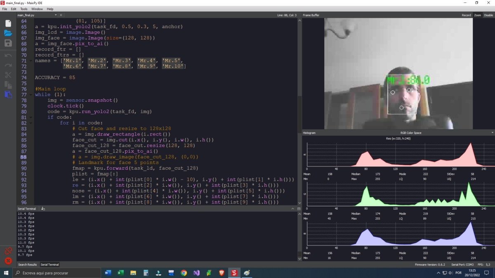
Task: Click the MaixPy IDE taskbar icon
Action: [234, 273]
